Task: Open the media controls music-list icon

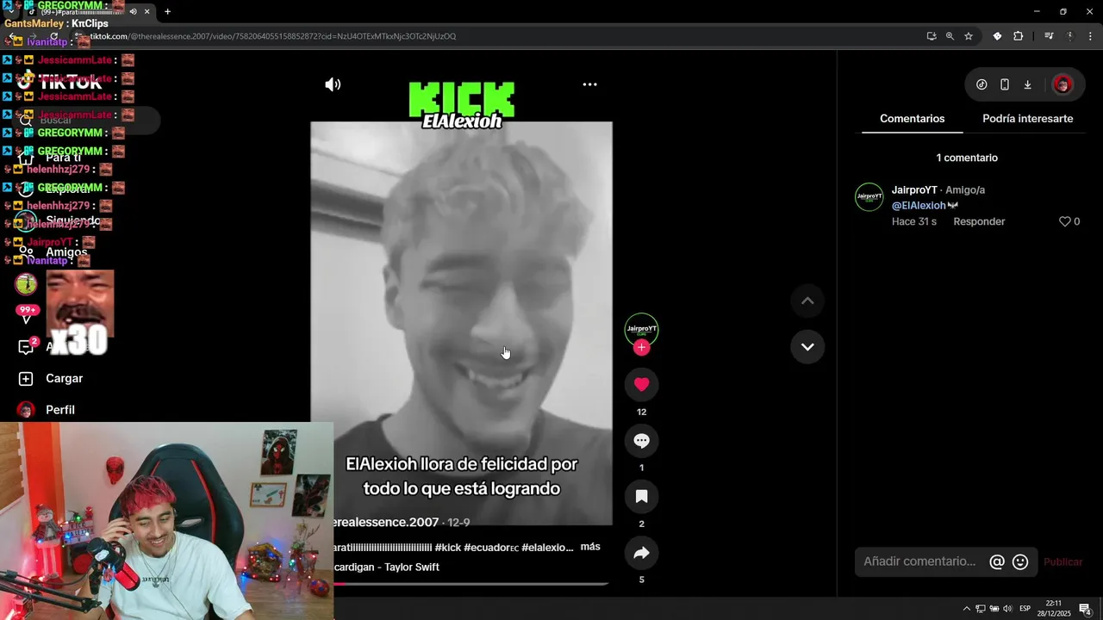Action: 1049,36
